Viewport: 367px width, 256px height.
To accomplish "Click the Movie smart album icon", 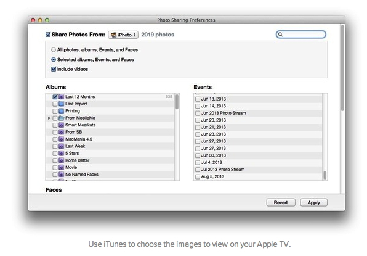I will pos(61,167).
